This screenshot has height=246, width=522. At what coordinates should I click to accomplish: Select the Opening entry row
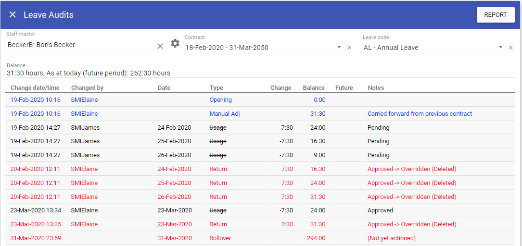[x=220, y=100]
